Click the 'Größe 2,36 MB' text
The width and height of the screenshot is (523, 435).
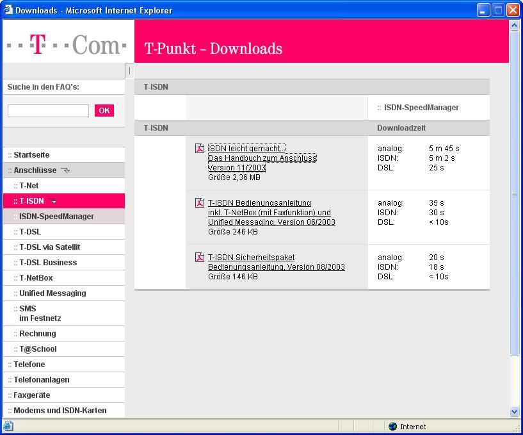click(234, 177)
